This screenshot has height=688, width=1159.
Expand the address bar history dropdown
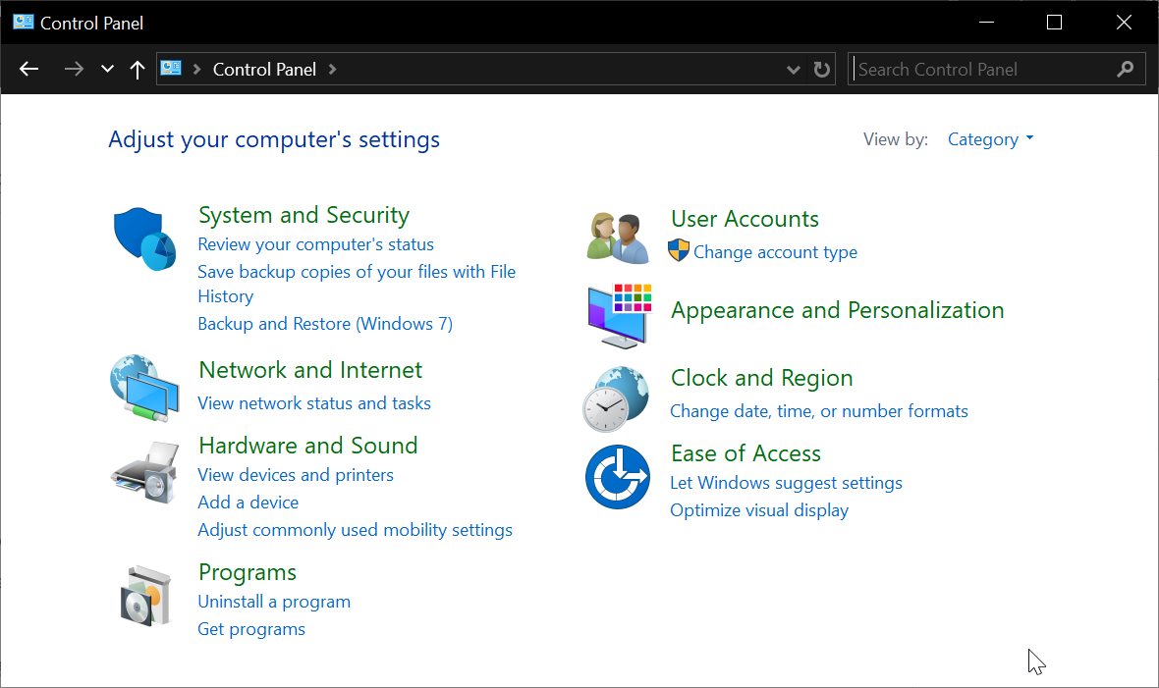click(x=793, y=70)
